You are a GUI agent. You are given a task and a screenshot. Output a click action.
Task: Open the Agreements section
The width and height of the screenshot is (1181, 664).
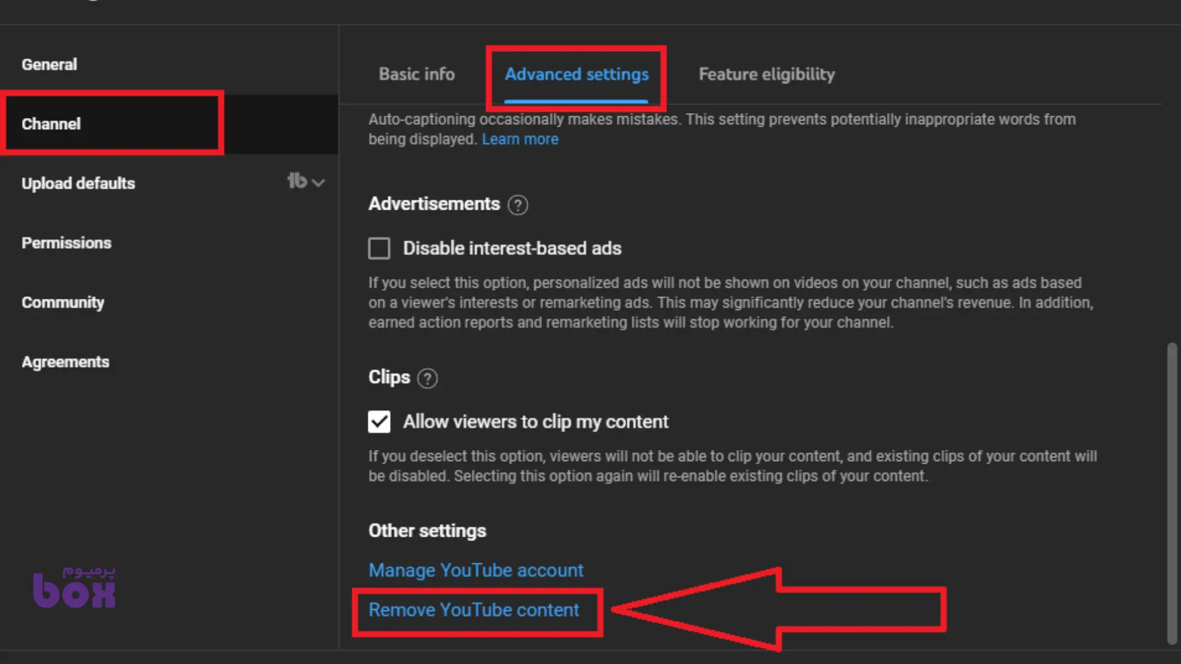[x=65, y=362]
